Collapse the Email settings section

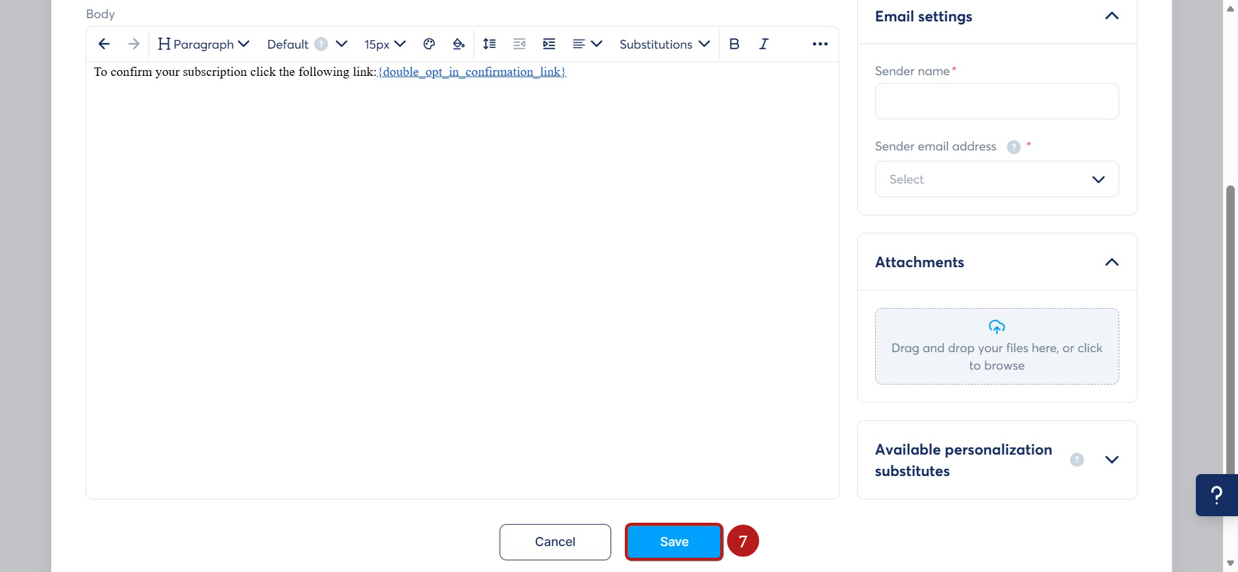tap(1111, 16)
